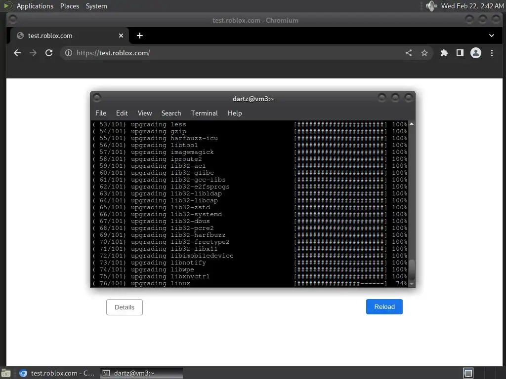
Task: Bookmark this page with star icon
Action: pyautogui.click(x=424, y=53)
